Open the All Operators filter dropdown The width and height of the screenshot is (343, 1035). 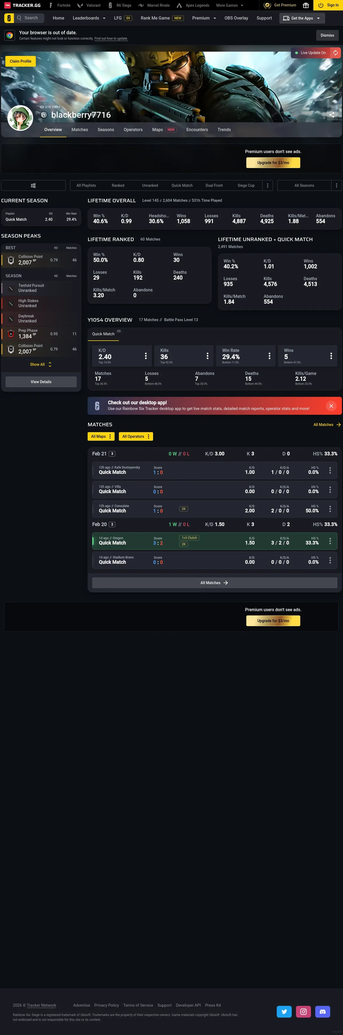(136, 436)
